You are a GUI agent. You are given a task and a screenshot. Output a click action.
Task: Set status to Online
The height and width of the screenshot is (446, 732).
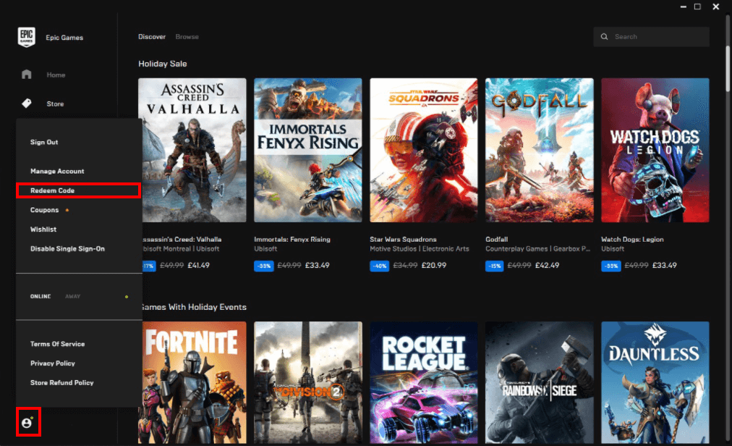tap(41, 296)
